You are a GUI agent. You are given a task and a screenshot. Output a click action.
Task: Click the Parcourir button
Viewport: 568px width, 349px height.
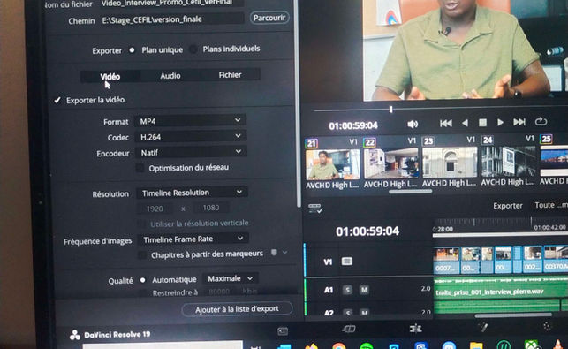(269, 18)
